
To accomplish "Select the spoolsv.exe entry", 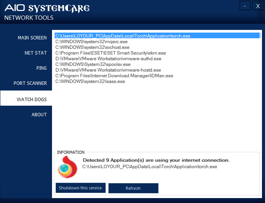I will (93, 64).
